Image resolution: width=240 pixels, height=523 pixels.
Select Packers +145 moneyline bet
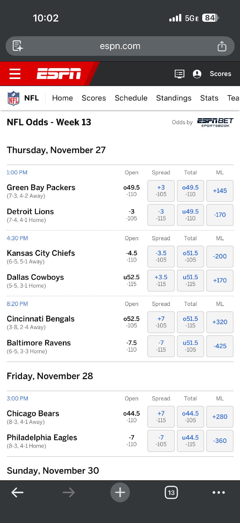220,191
